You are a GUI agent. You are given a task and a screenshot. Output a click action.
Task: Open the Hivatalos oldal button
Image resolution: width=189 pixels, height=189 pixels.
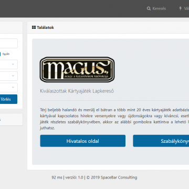(83, 141)
